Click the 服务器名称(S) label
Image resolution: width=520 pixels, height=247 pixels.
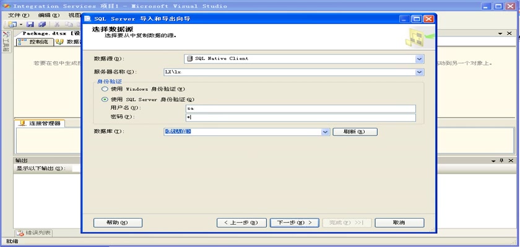click(115, 72)
